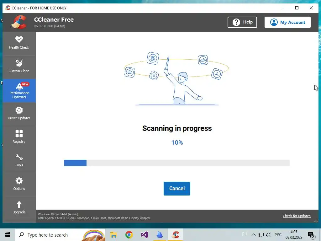Open My Account
The image size is (321, 241).
(287, 22)
